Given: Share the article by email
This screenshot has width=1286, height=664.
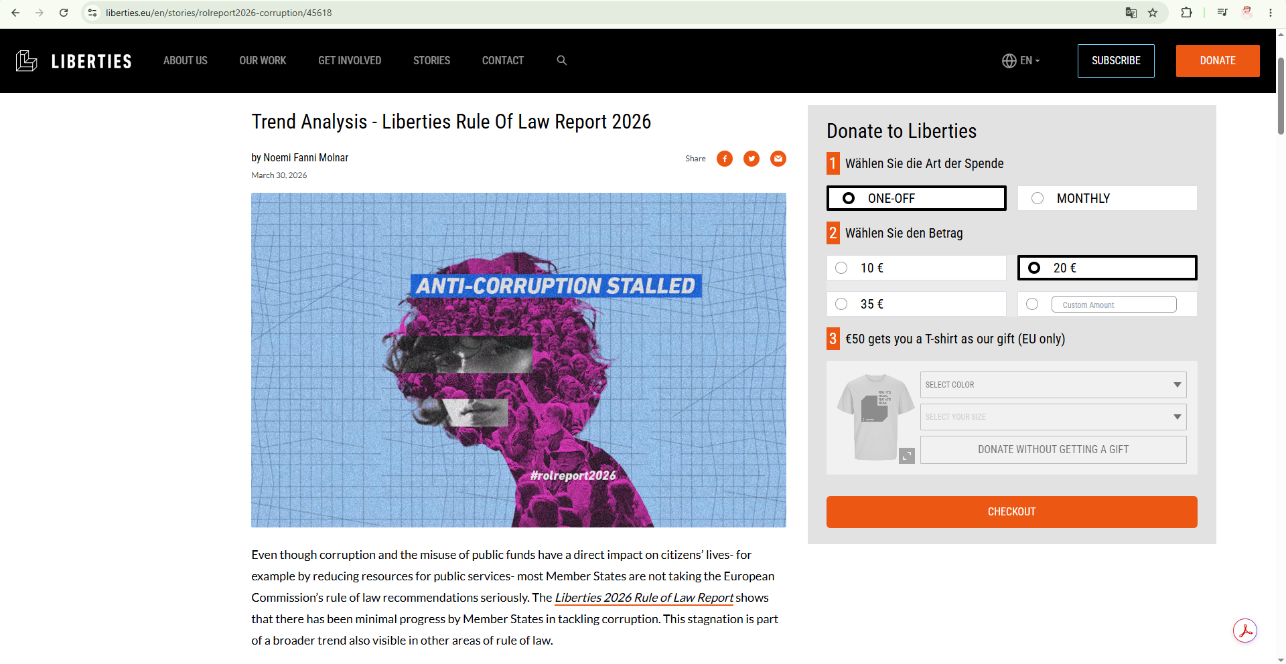Looking at the screenshot, I should 778,159.
